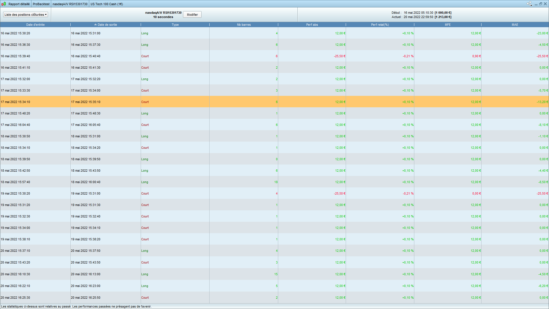
Task: Click the sort arrow on Date de sortie
Action: click(x=96, y=25)
